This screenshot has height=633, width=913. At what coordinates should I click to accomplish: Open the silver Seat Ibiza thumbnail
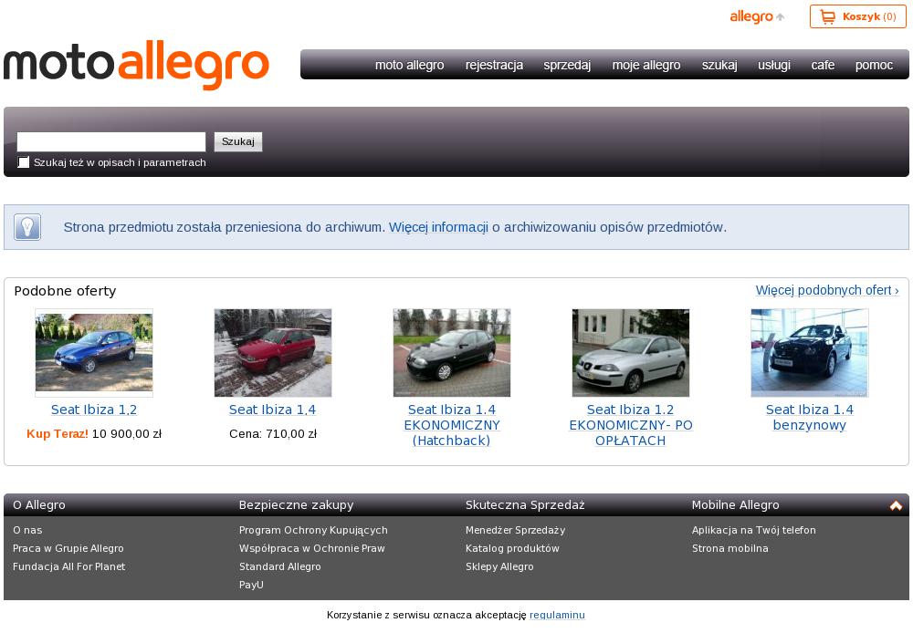(631, 353)
